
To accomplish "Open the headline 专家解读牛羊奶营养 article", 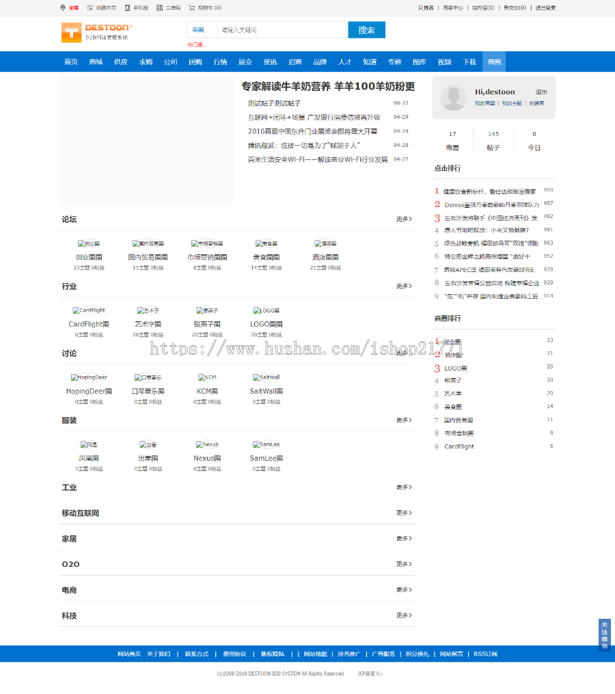I will (x=328, y=86).
